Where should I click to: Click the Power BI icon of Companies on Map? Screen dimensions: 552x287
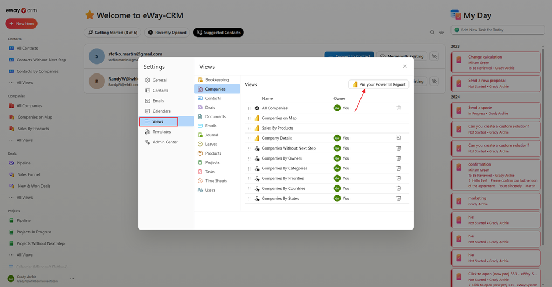point(257,118)
